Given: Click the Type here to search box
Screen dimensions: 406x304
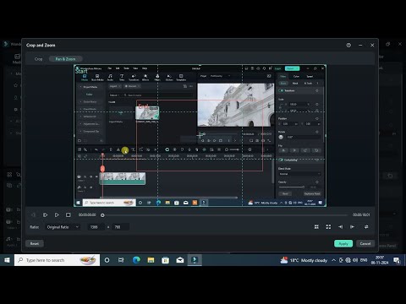Looking at the screenshot, I should 57,260.
